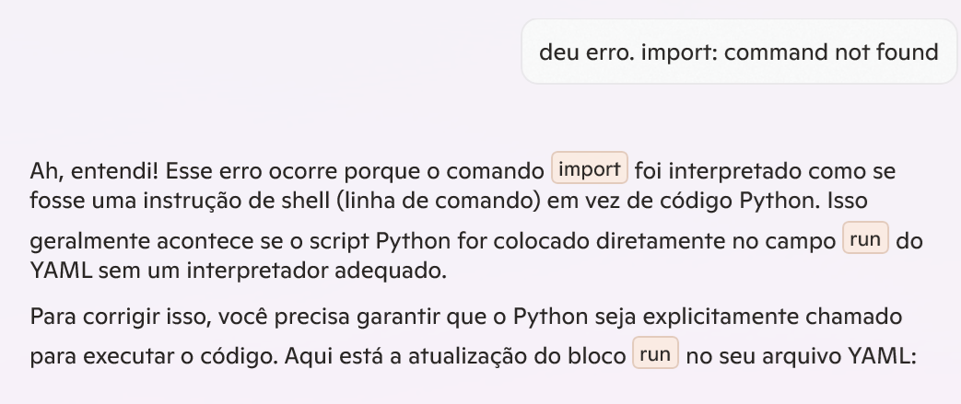The image size is (961, 404).
Task: Click the "run" code chip after "campo"
Action: pos(866,240)
